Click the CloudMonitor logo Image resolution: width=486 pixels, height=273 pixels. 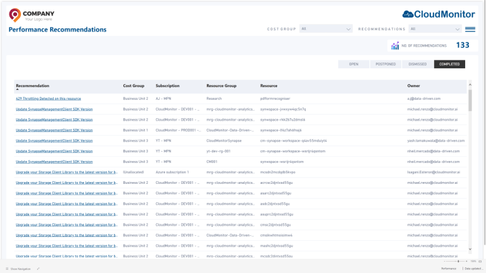[439, 14]
